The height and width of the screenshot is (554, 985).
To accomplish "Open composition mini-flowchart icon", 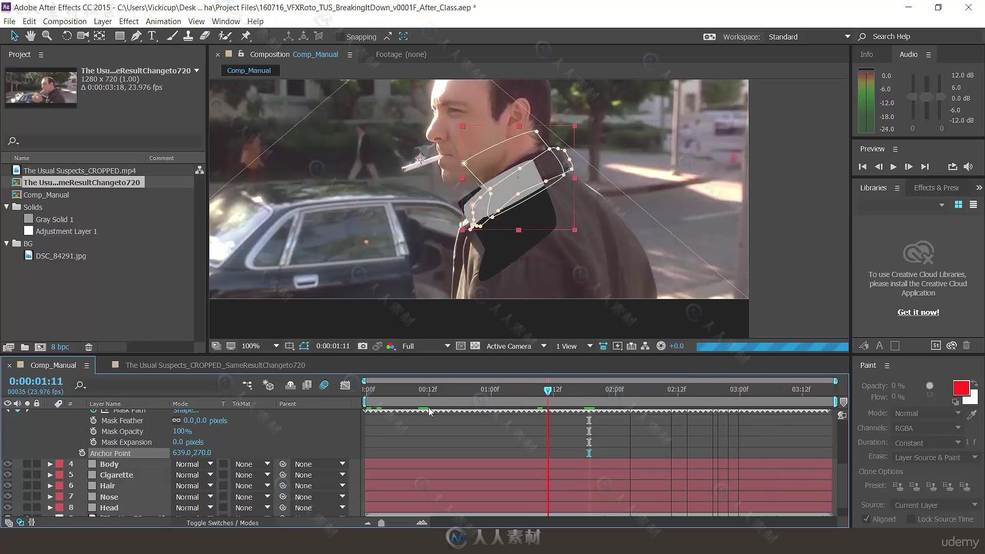I will point(247,385).
